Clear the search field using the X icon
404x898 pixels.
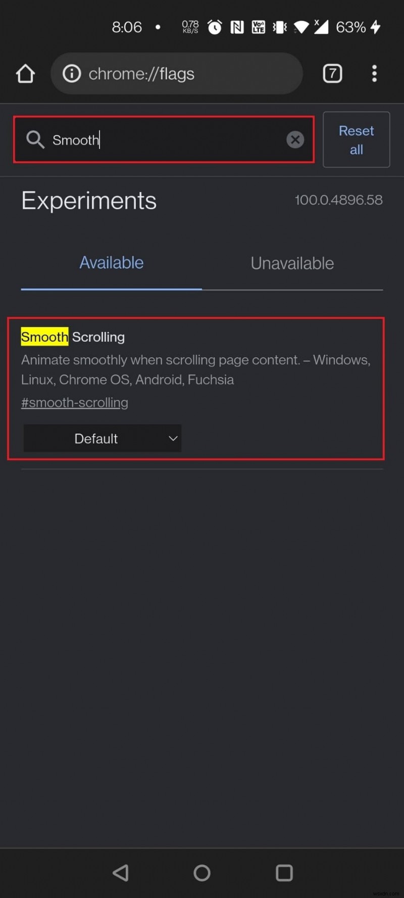(x=295, y=139)
